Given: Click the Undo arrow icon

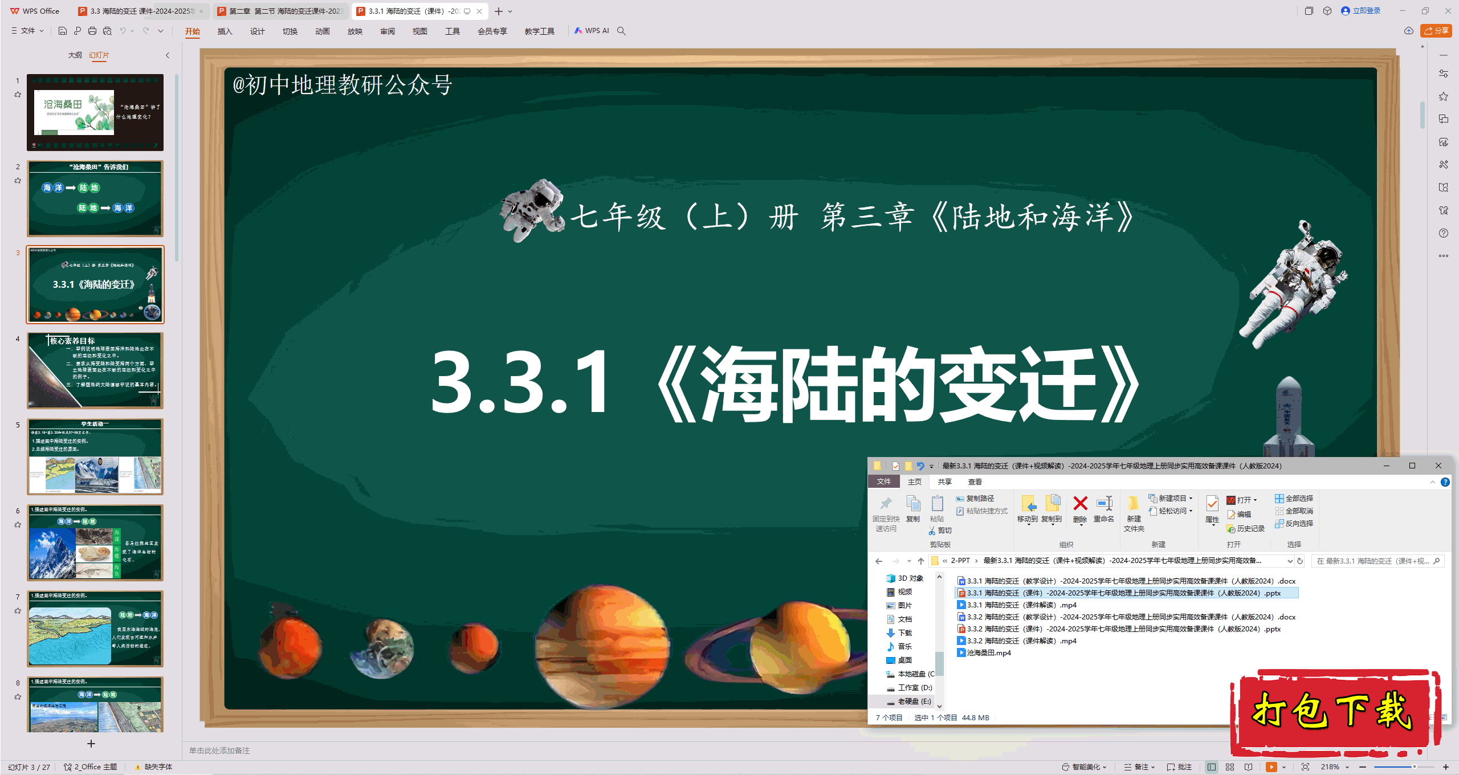Looking at the screenshot, I should tap(123, 31).
